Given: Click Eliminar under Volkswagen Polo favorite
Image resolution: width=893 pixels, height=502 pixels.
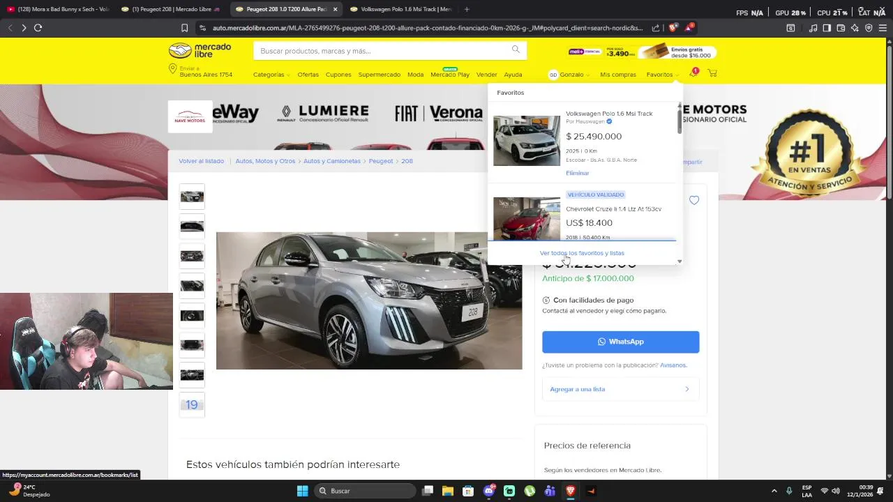Looking at the screenshot, I should (x=577, y=173).
